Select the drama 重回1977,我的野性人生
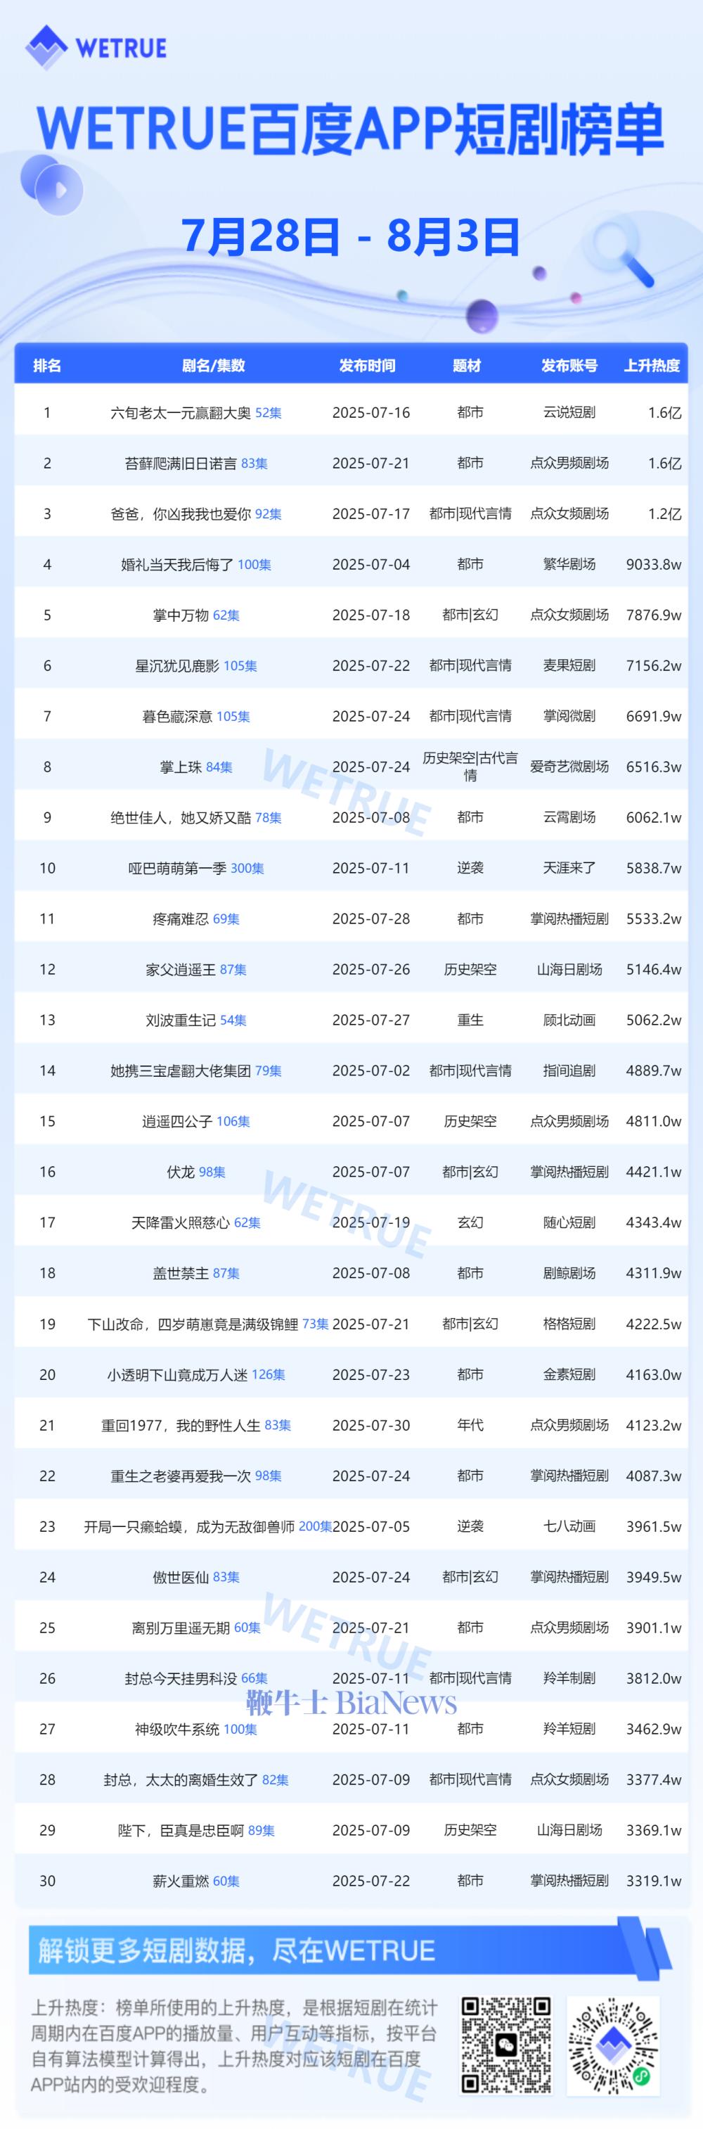The height and width of the screenshot is (2129, 703). [x=181, y=1425]
